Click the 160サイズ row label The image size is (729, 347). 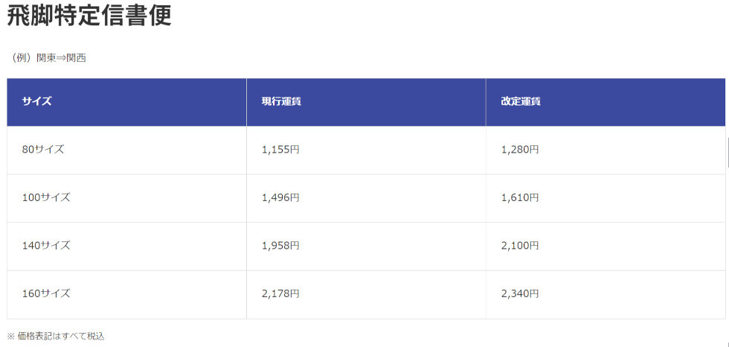(x=46, y=293)
